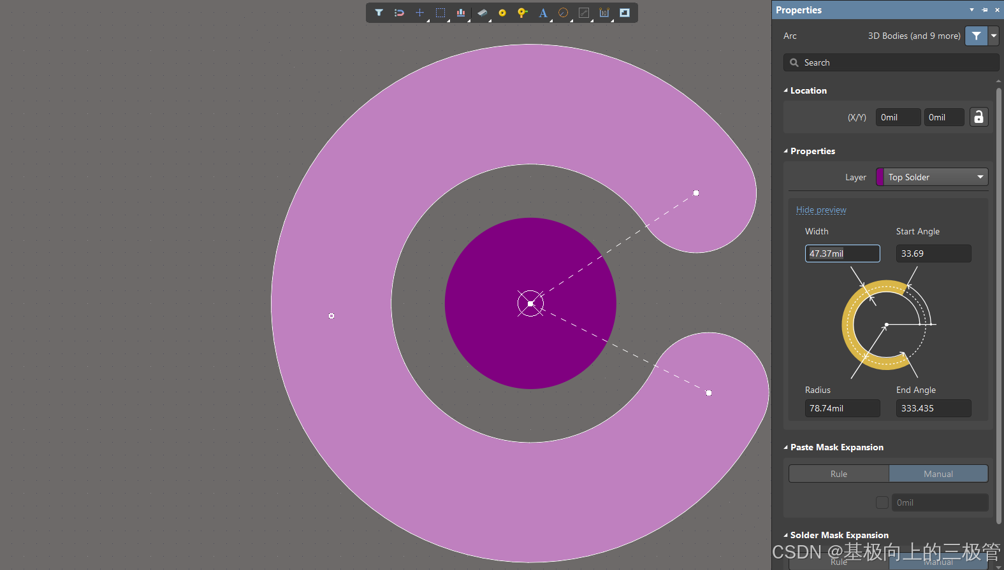Collapse the Location section
Image resolution: width=1004 pixels, height=570 pixels.
pyautogui.click(x=786, y=90)
